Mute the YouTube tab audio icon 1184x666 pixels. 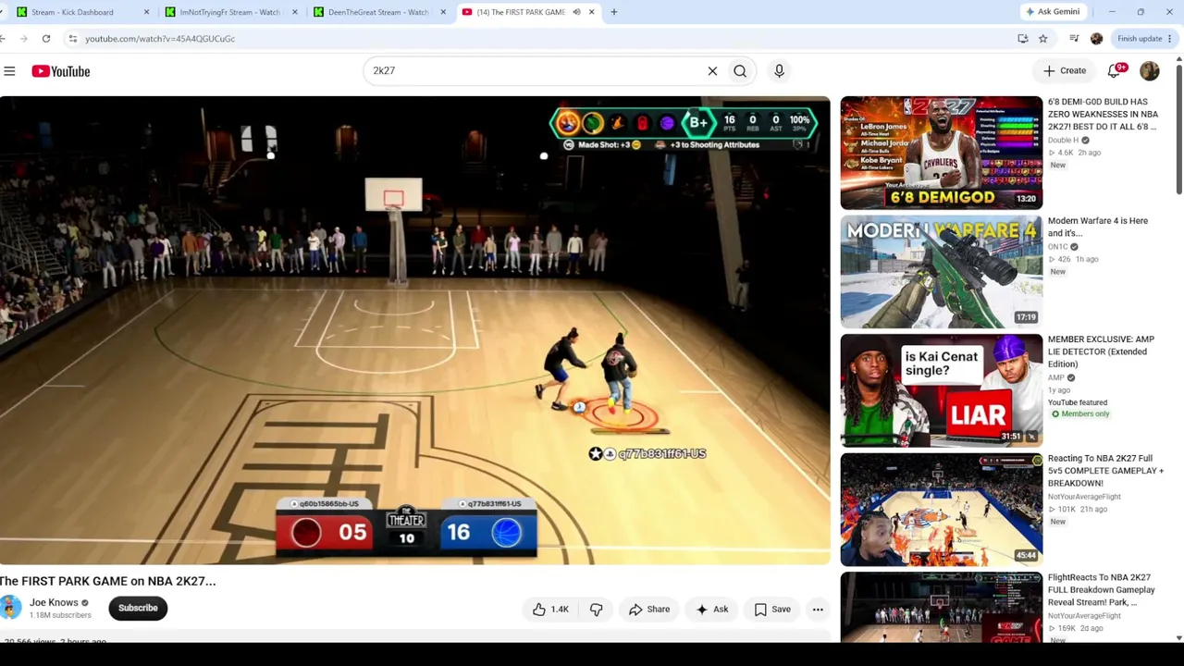click(x=576, y=12)
